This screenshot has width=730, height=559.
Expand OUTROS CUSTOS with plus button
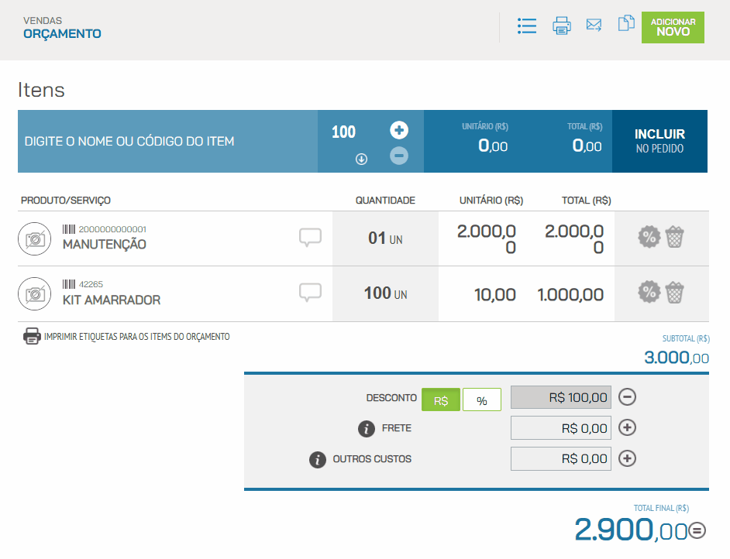(628, 458)
